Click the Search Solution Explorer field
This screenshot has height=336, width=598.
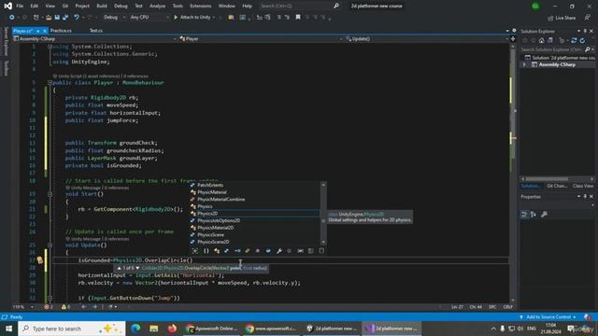(552, 49)
